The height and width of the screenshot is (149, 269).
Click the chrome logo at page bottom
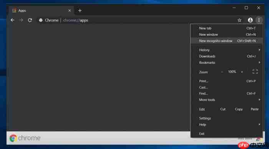click(25, 138)
